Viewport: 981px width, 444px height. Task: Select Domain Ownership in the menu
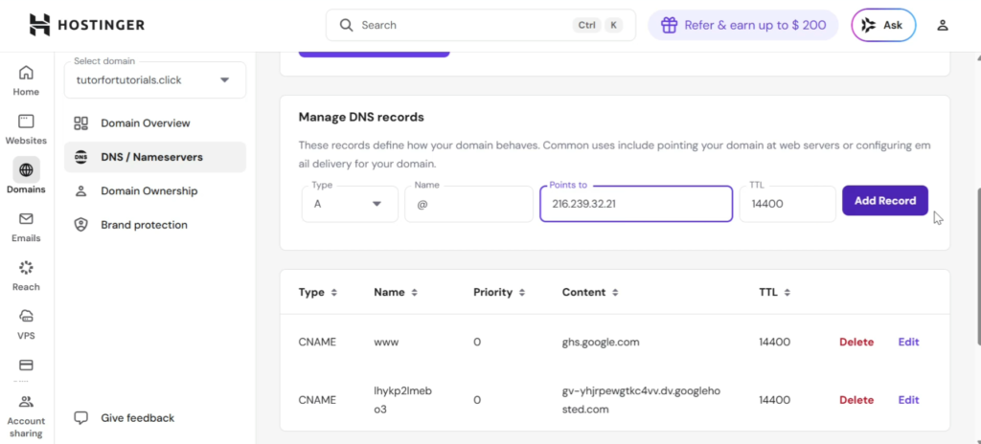148,191
